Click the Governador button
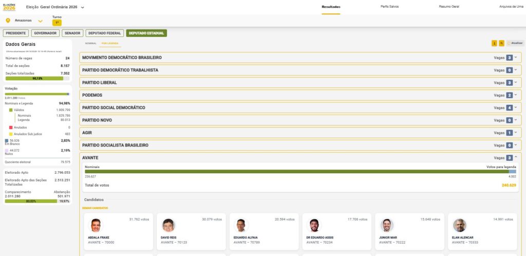The height and width of the screenshot is (256, 526). pos(45,33)
